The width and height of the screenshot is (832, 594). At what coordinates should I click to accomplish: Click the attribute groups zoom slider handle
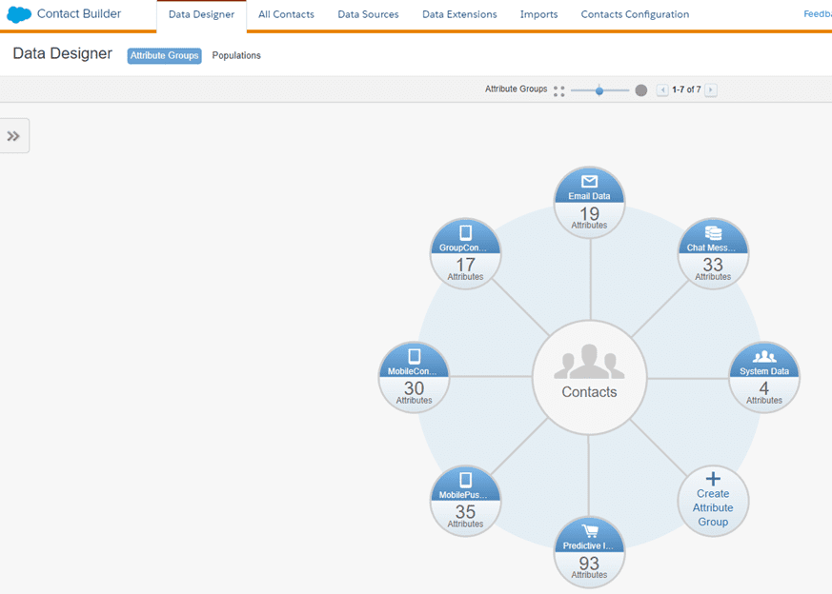click(599, 90)
